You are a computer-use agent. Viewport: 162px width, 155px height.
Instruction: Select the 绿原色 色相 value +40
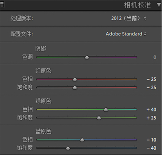click(151, 110)
